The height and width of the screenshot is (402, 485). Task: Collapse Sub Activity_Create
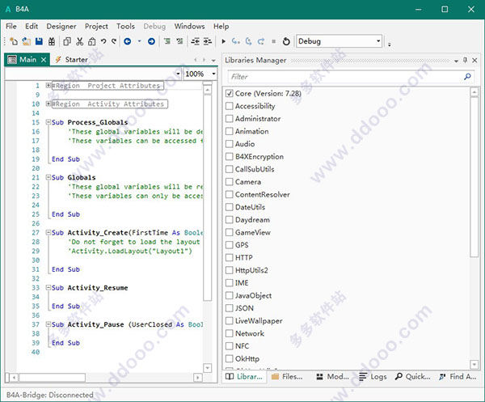(x=48, y=232)
